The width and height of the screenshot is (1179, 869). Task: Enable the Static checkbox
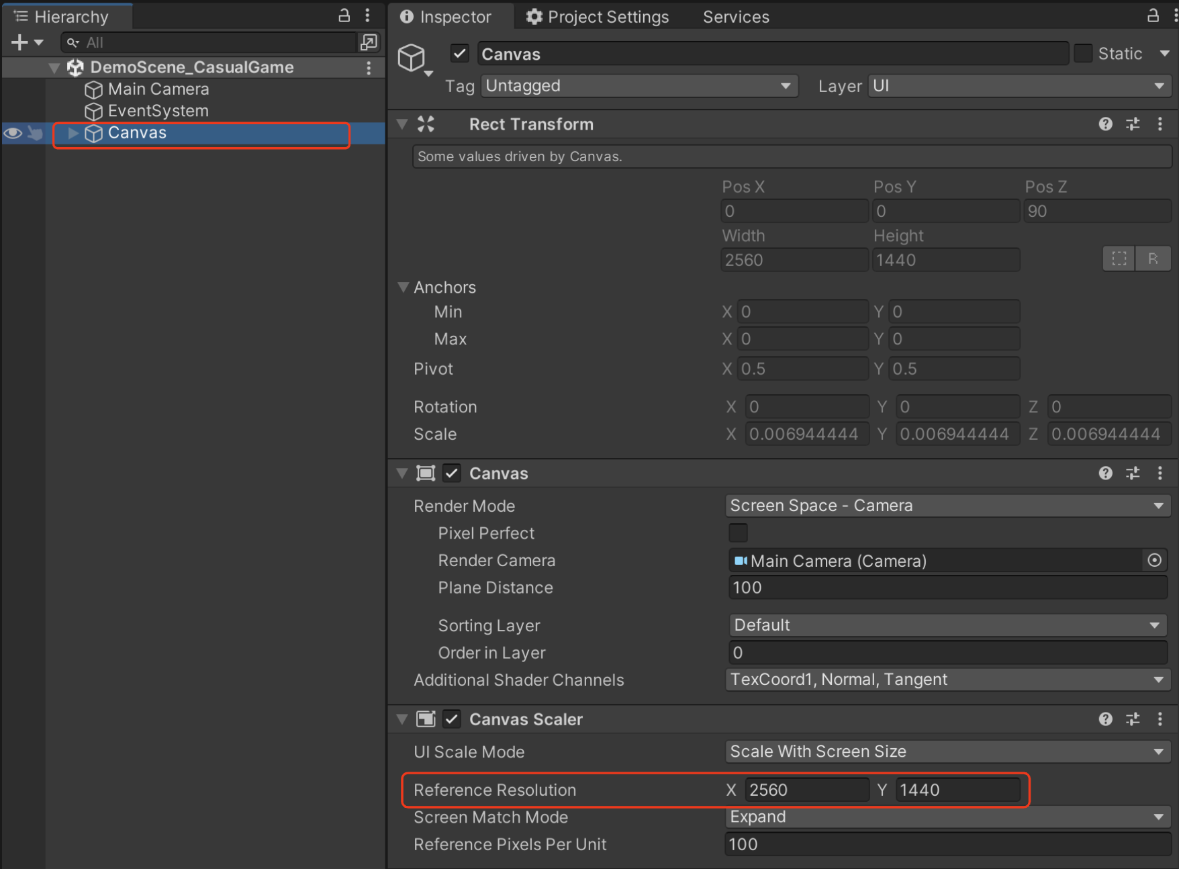pyautogui.click(x=1082, y=54)
